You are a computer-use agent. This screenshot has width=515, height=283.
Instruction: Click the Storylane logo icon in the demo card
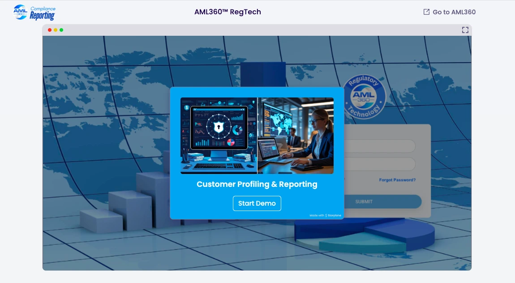pos(326,215)
